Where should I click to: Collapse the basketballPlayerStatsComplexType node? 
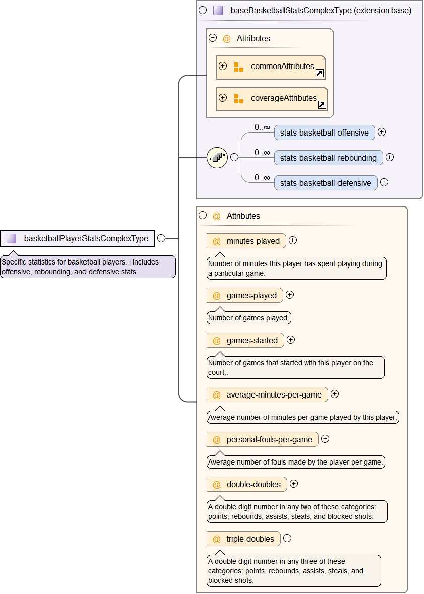pyautogui.click(x=161, y=238)
